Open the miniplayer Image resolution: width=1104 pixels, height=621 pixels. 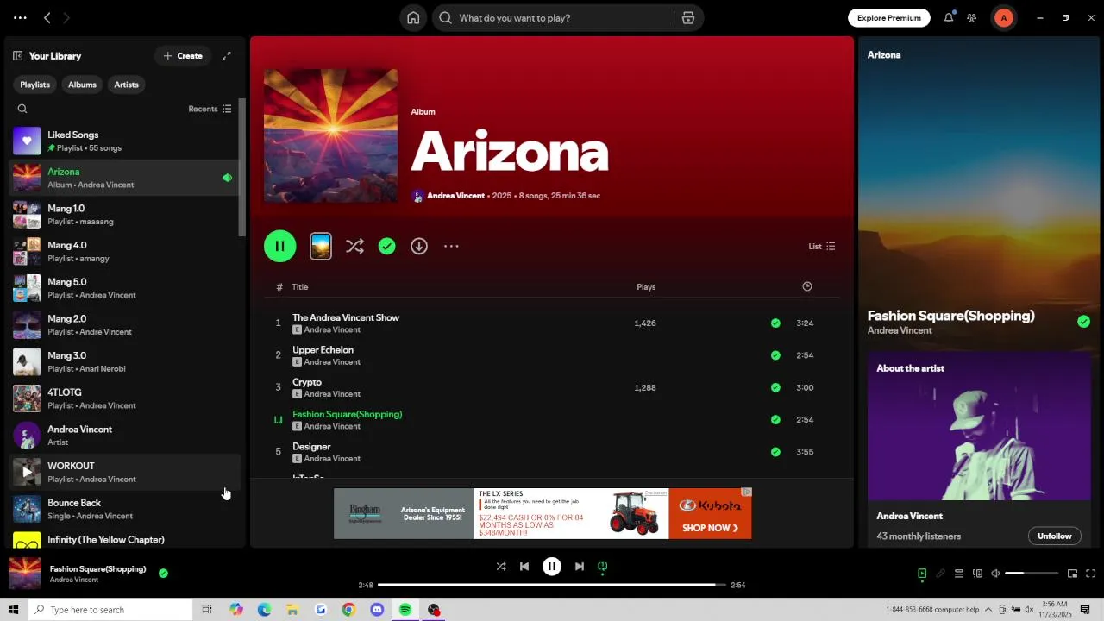tap(1072, 574)
